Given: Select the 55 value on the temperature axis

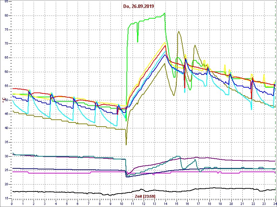Looking at the screenshot, I should tap(6, 86).
